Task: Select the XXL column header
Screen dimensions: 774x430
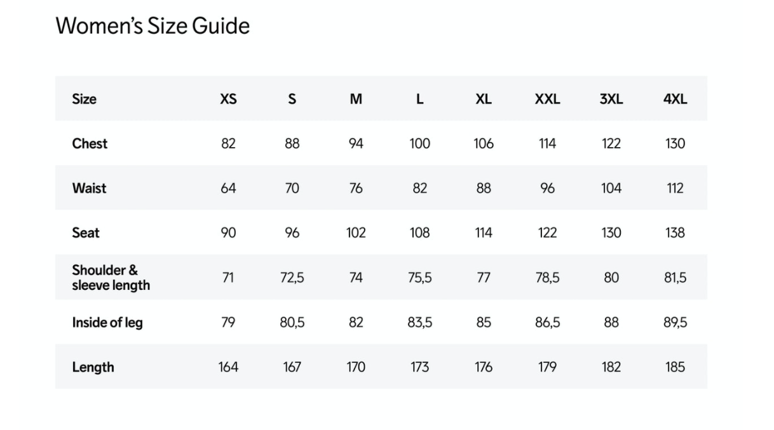Action: (547, 99)
